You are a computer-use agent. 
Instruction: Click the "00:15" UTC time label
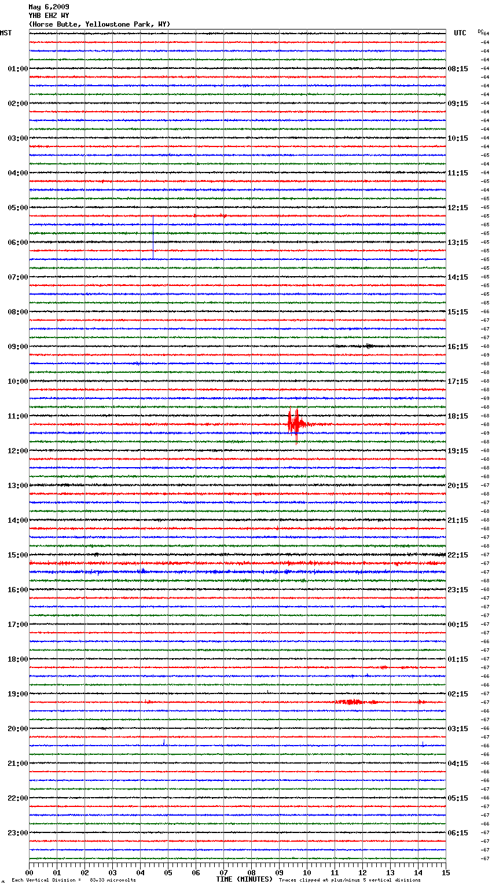(458, 625)
